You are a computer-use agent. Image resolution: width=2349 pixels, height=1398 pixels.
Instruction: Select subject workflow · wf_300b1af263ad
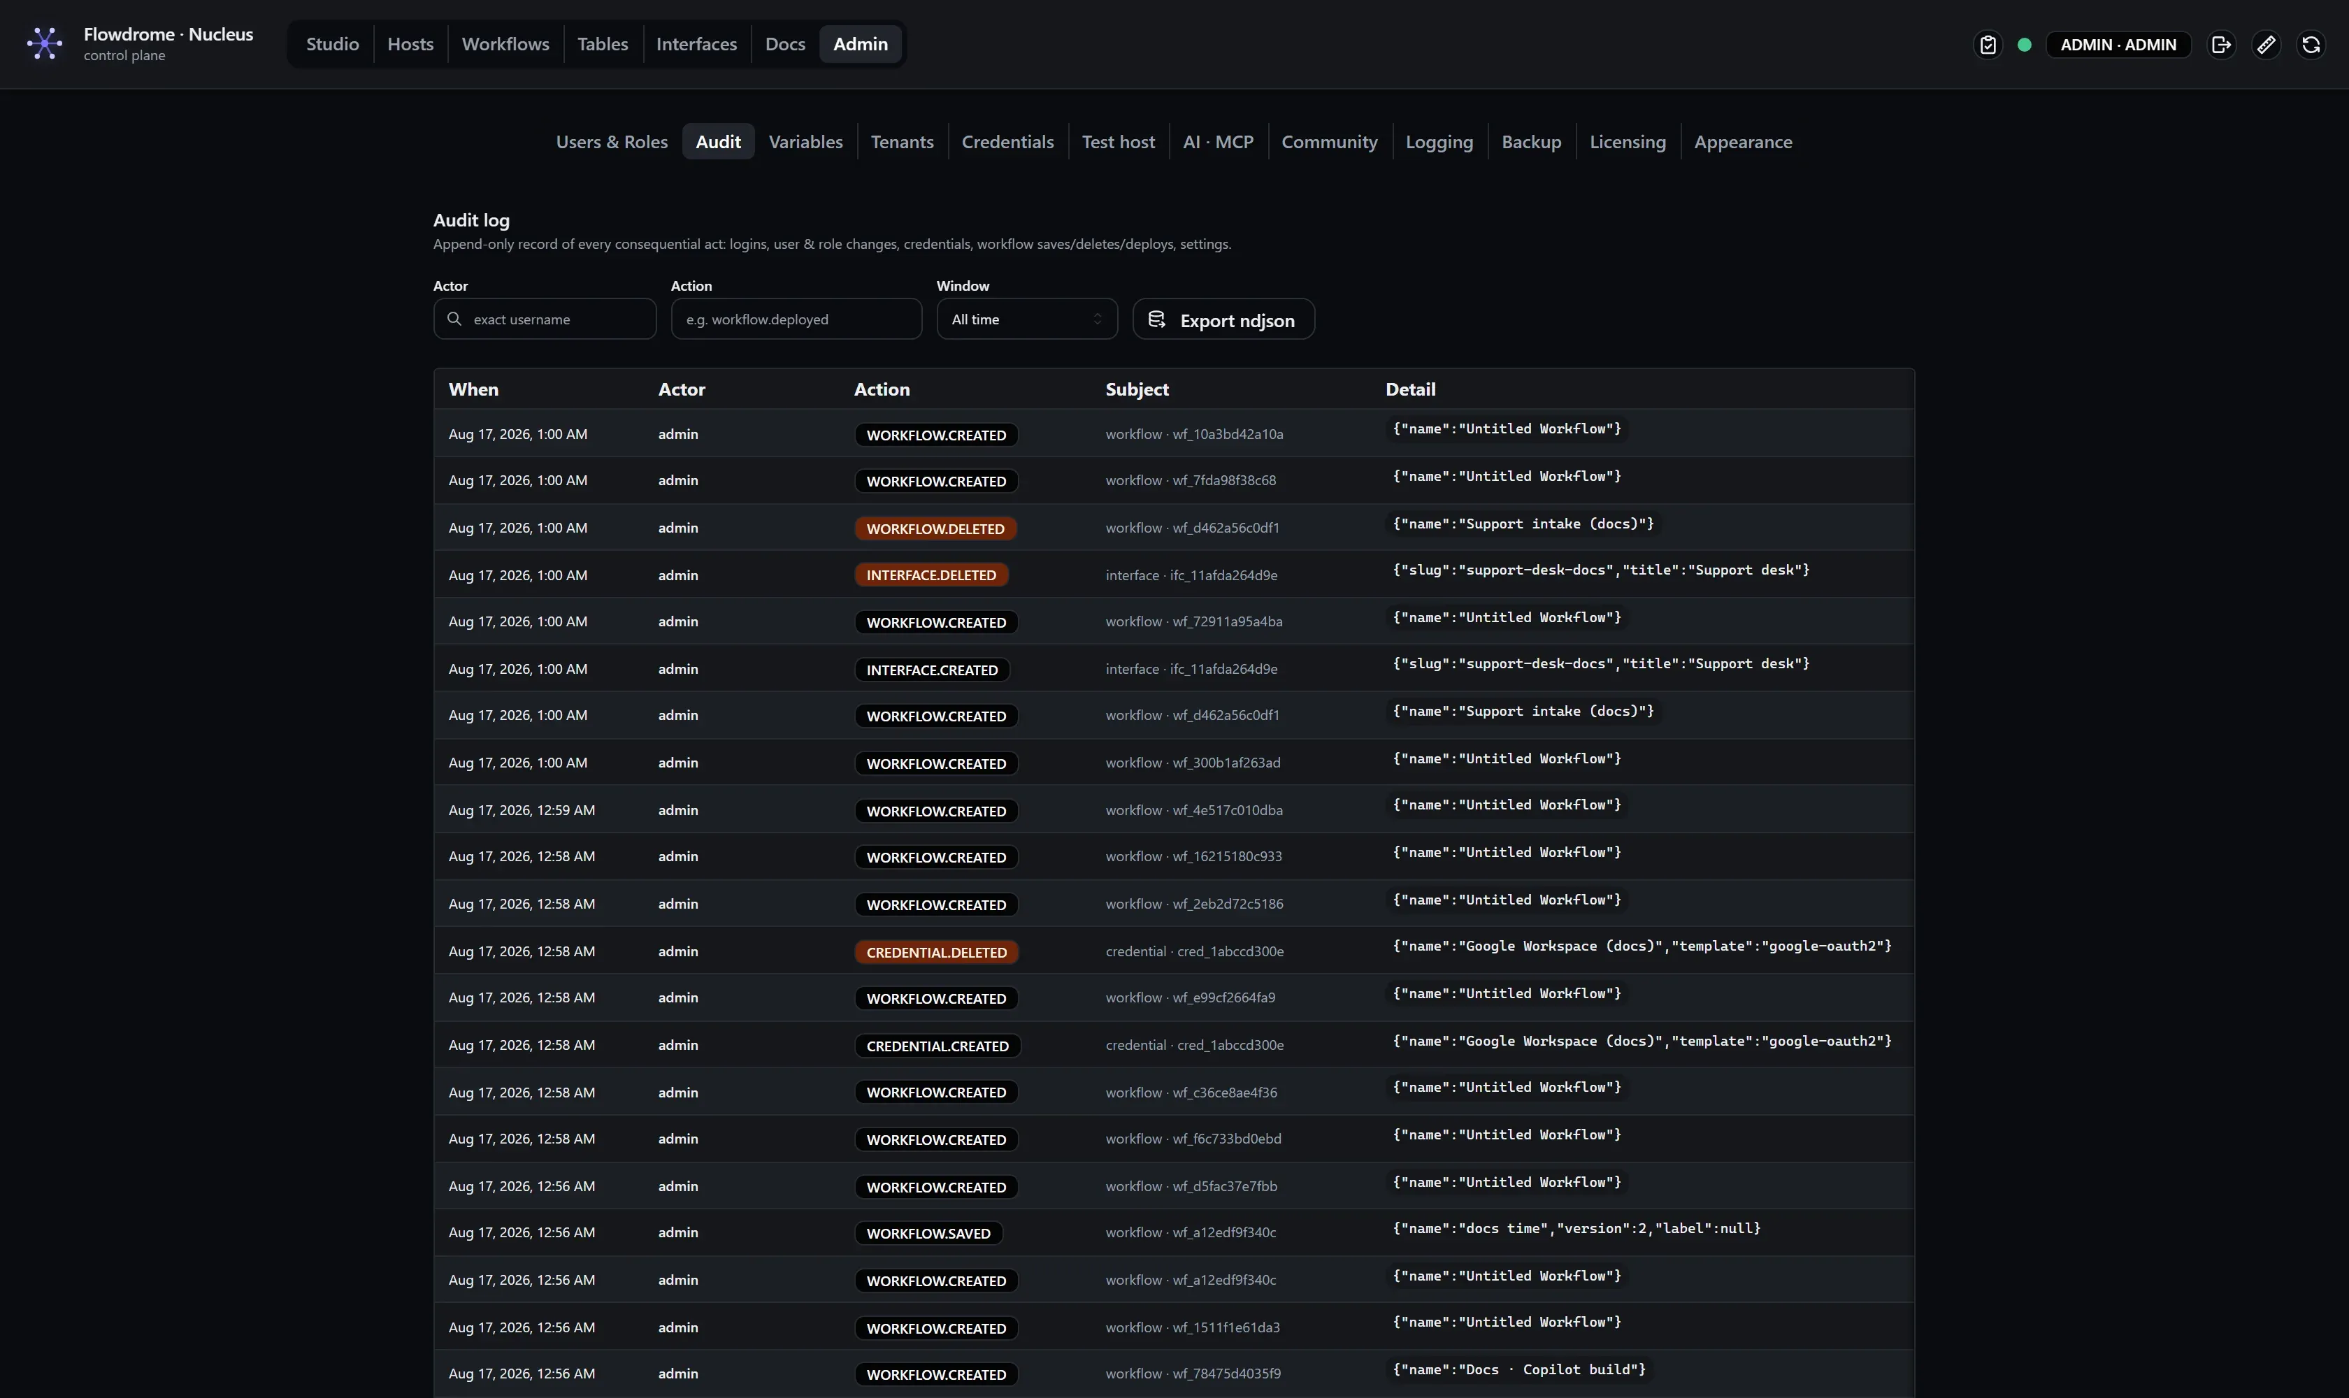click(1192, 763)
